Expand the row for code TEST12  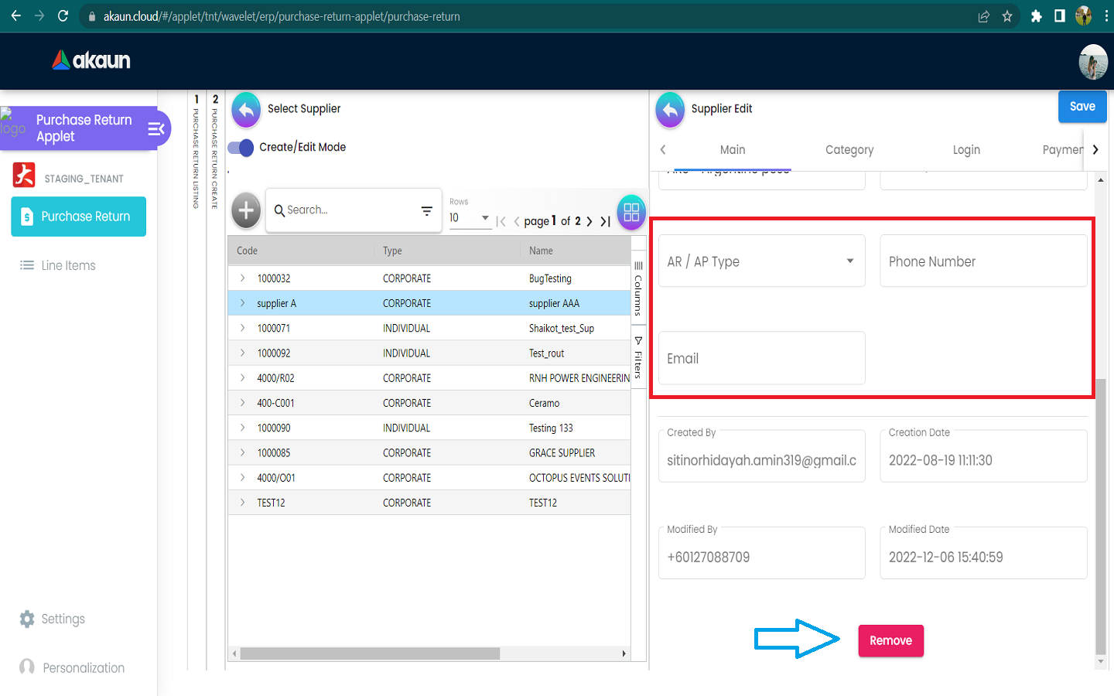tap(242, 503)
